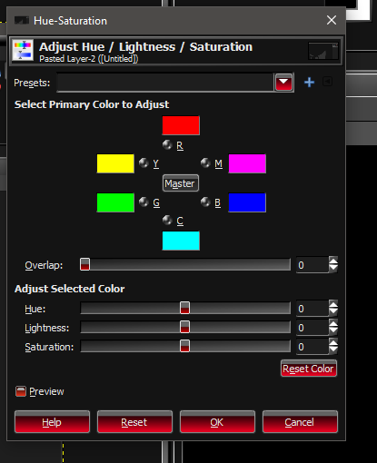Click the histogram thumbnail in dialog header
Viewport: 377px width, 463px height.
[323, 51]
